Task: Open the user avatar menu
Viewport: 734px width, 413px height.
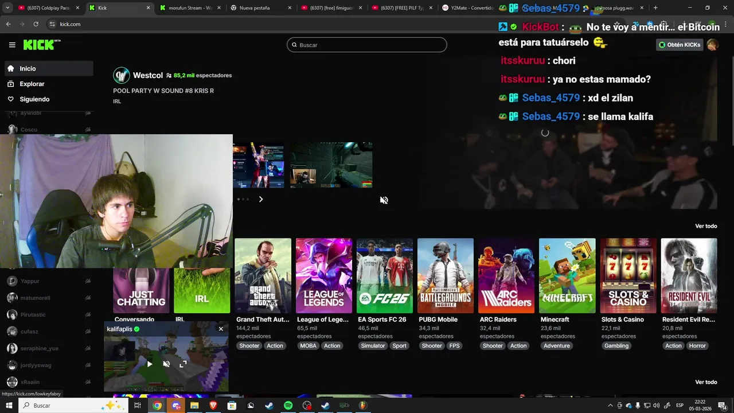Action: (712, 45)
